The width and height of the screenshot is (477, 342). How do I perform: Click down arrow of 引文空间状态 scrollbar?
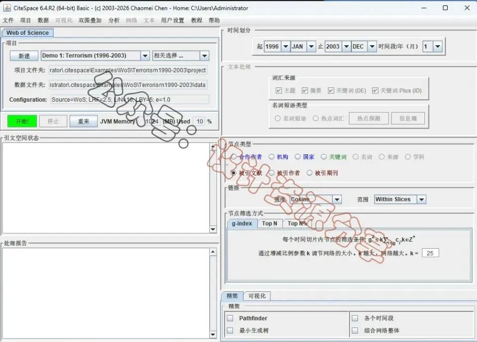click(x=213, y=229)
